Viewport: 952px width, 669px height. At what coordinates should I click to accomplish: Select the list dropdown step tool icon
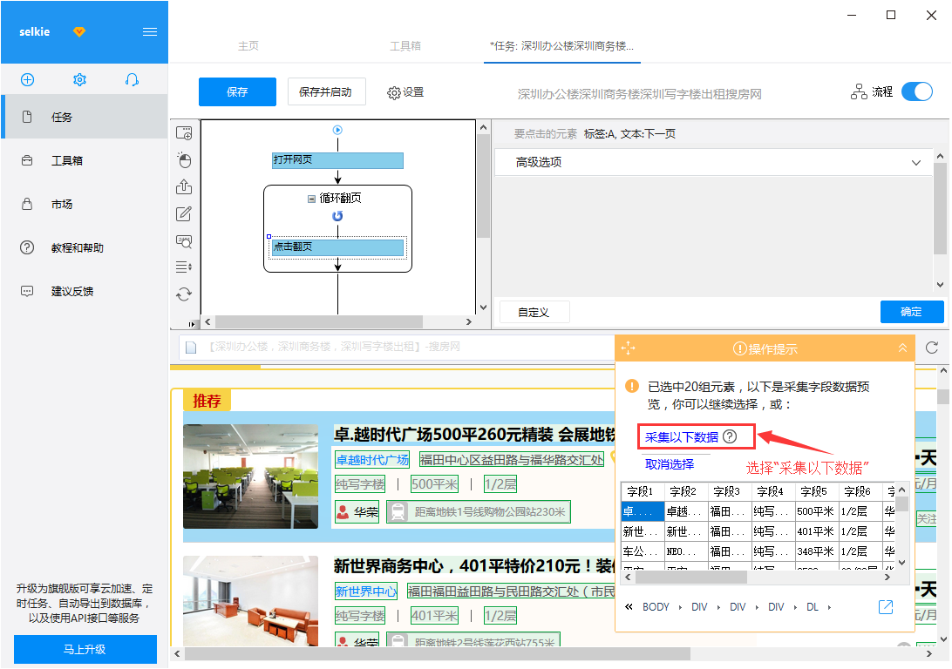tap(184, 267)
